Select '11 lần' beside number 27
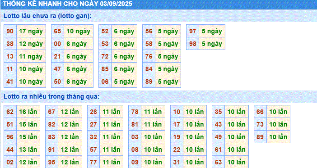 (112, 124)
